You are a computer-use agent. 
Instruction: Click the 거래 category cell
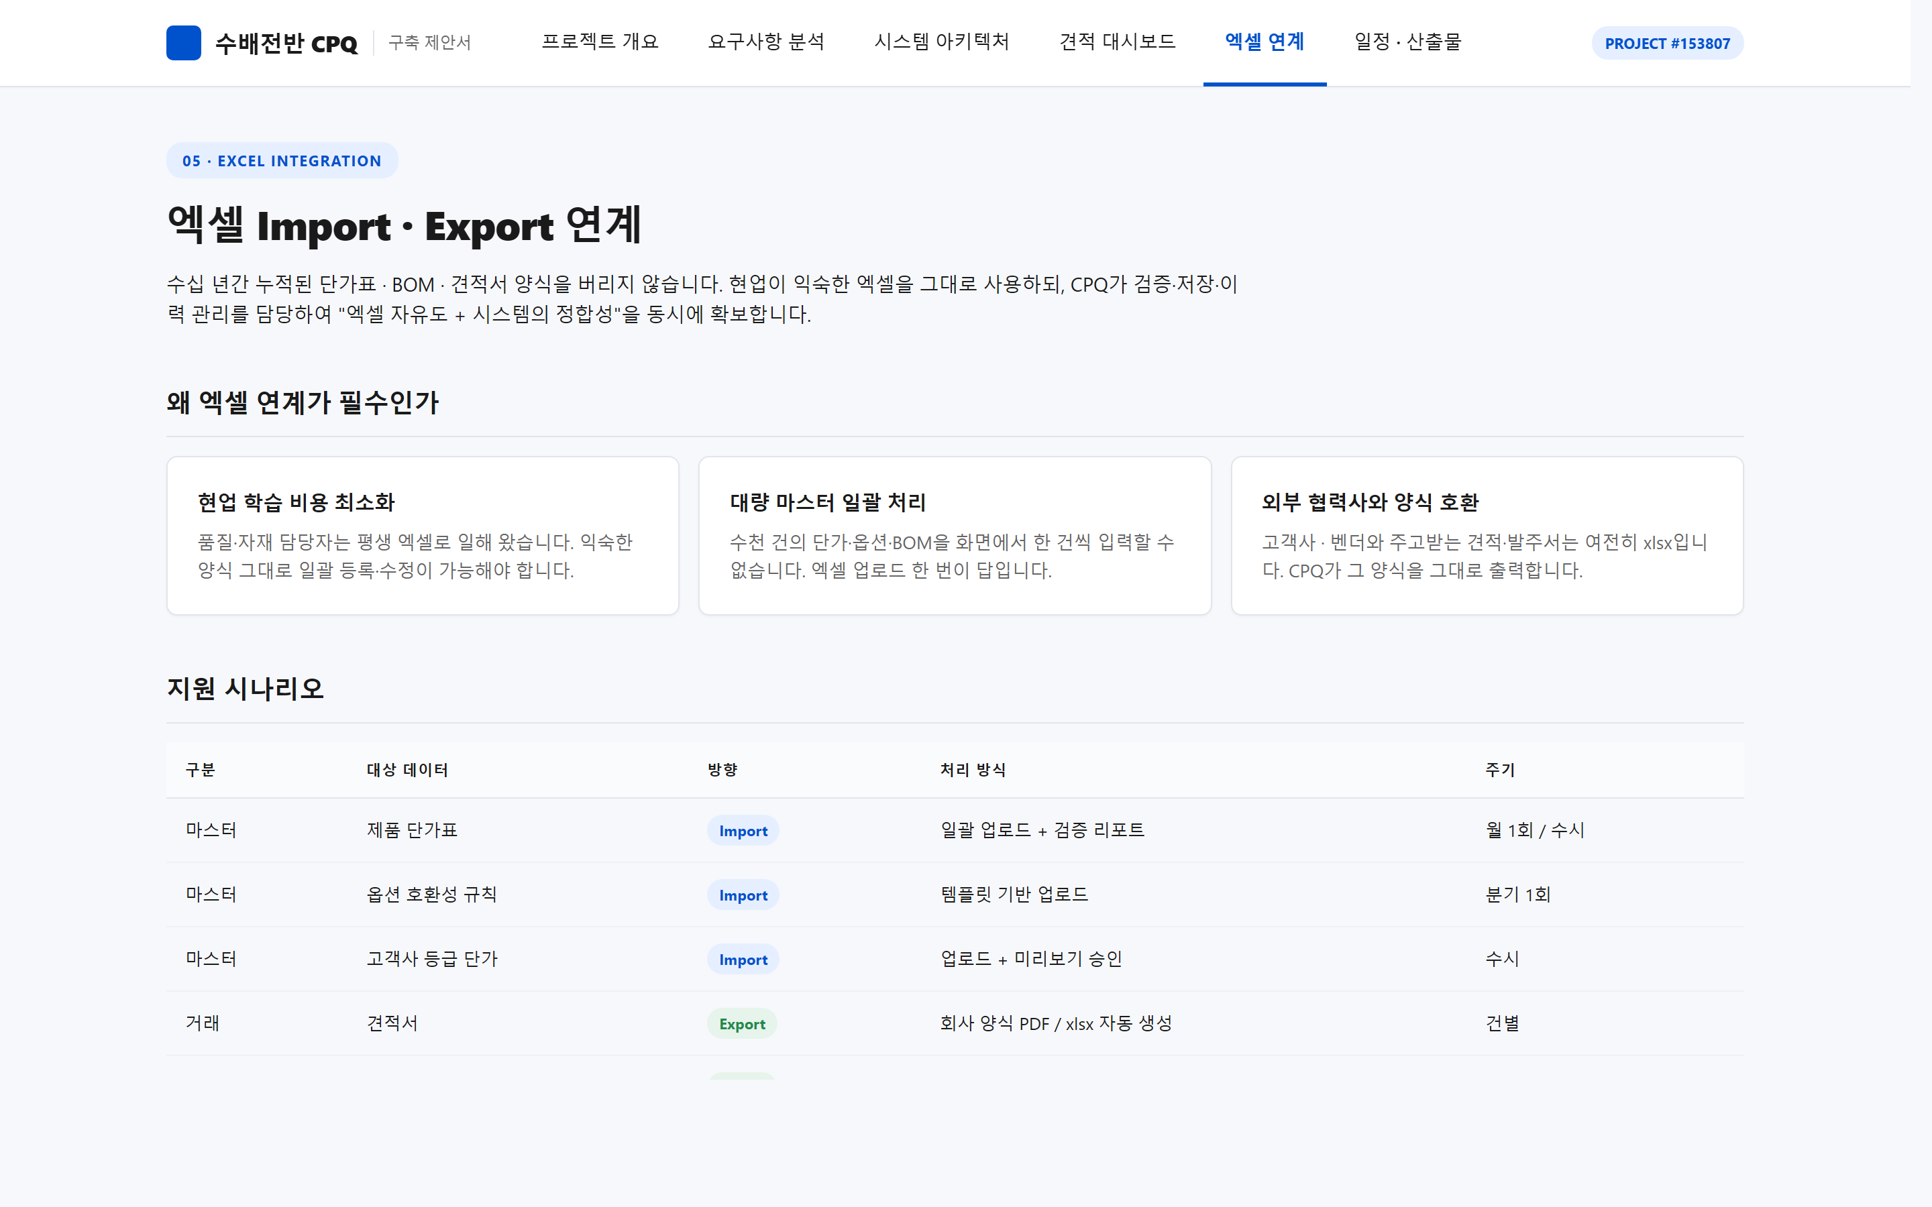coord(202,1023)
